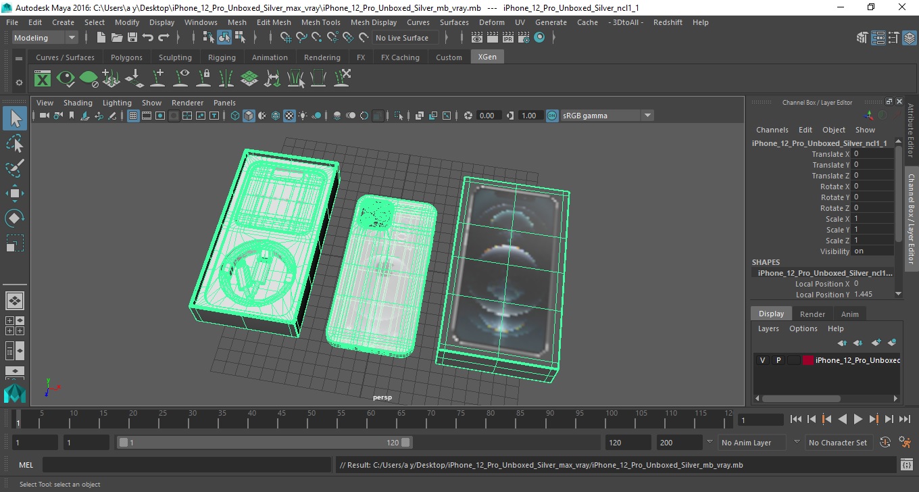
Task: Toggle layer visibility V box
Action: point(763,360)
